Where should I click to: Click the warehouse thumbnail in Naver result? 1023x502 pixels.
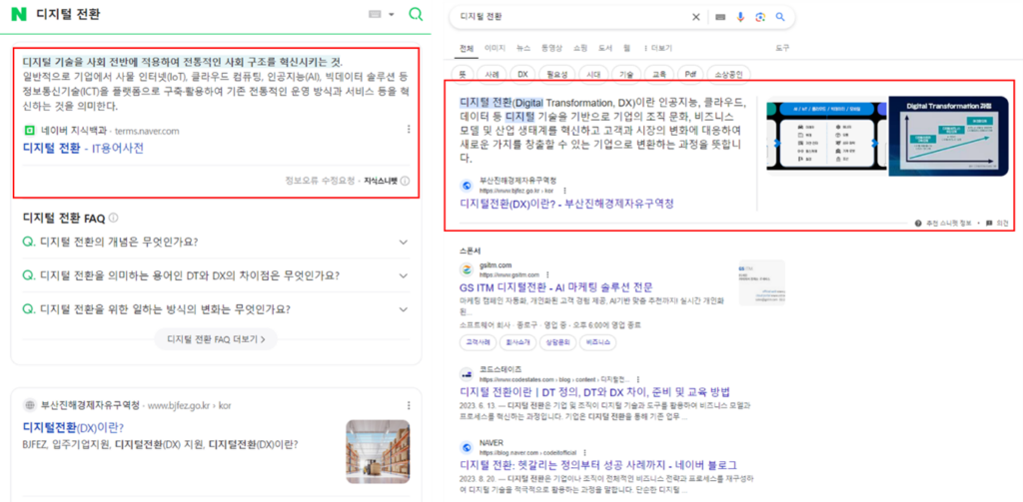tap(378, 451)
